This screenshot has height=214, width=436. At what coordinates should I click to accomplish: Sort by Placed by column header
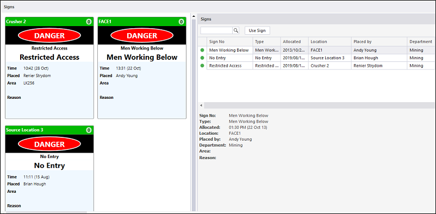click(x=379, y=42)
